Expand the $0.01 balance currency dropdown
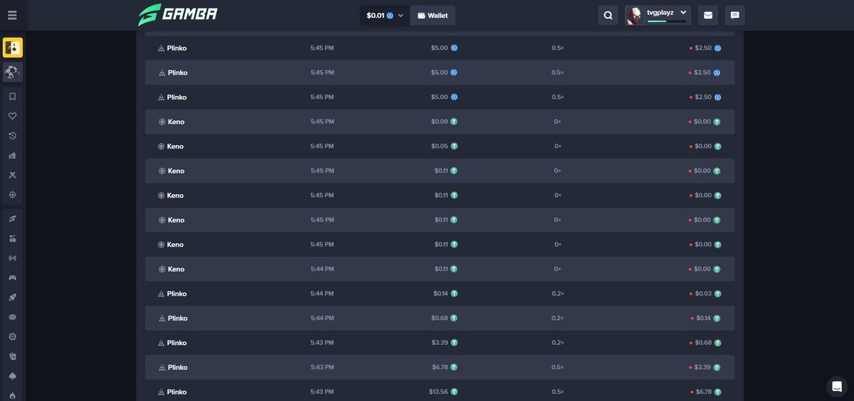 (x=385, y=15)
